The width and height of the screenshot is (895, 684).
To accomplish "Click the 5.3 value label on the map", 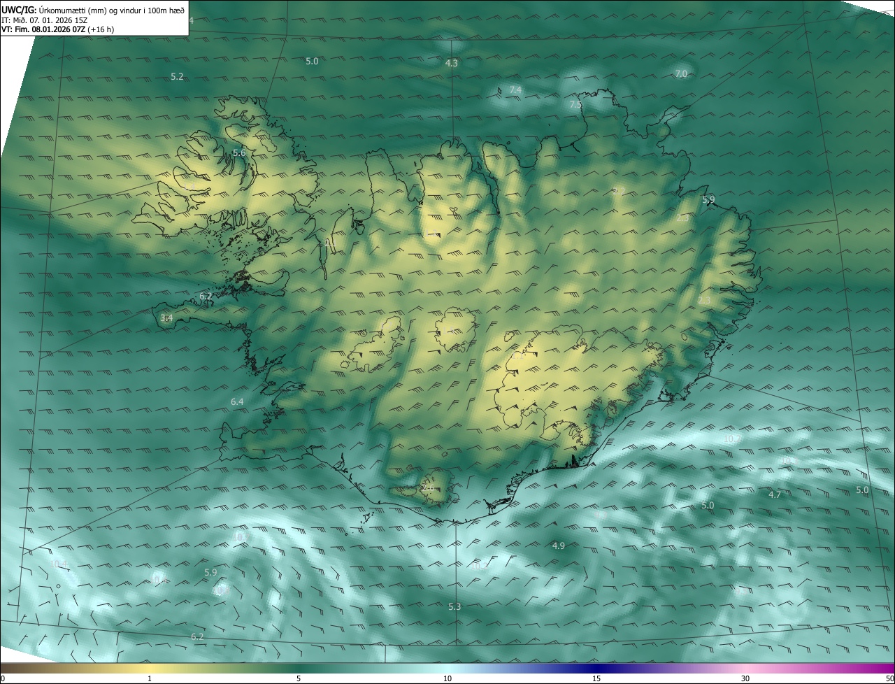I will 454,606.
